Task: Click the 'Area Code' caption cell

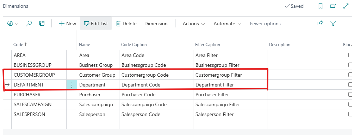Action: 156,55
